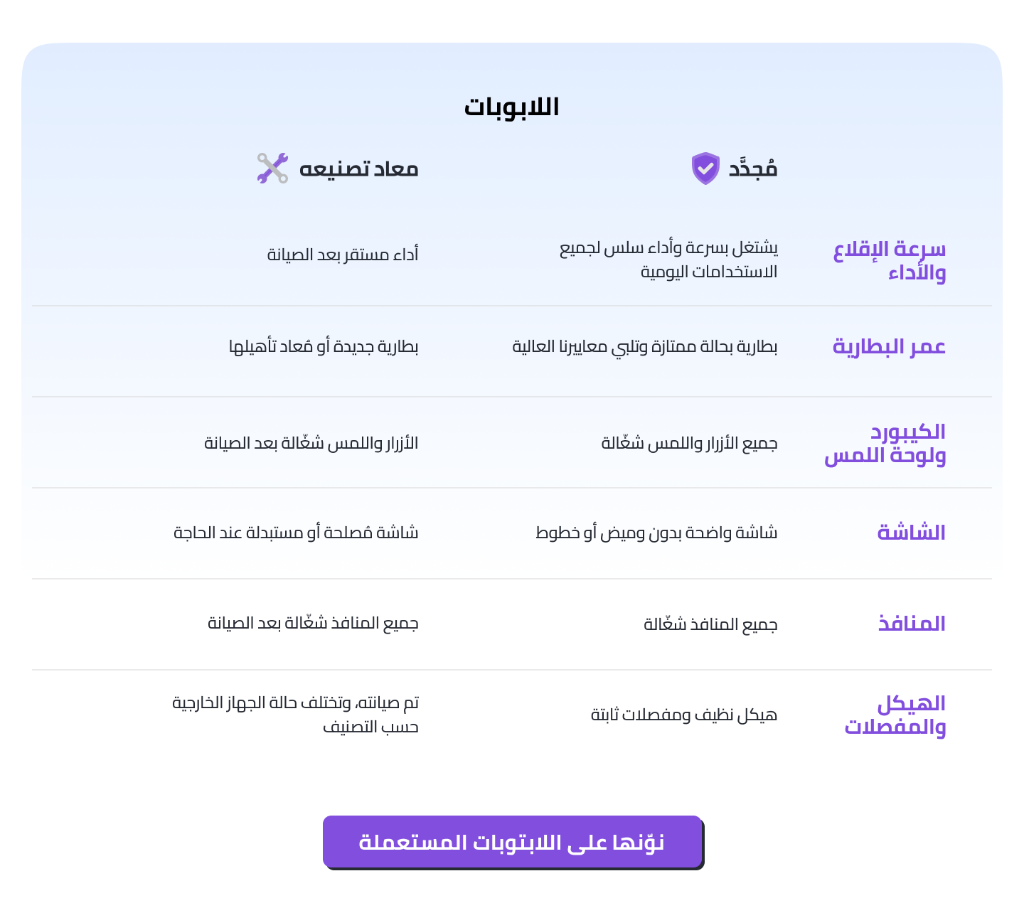Click the المنافذ row label
The image size is (1024, 908).
tap(912, 624)
